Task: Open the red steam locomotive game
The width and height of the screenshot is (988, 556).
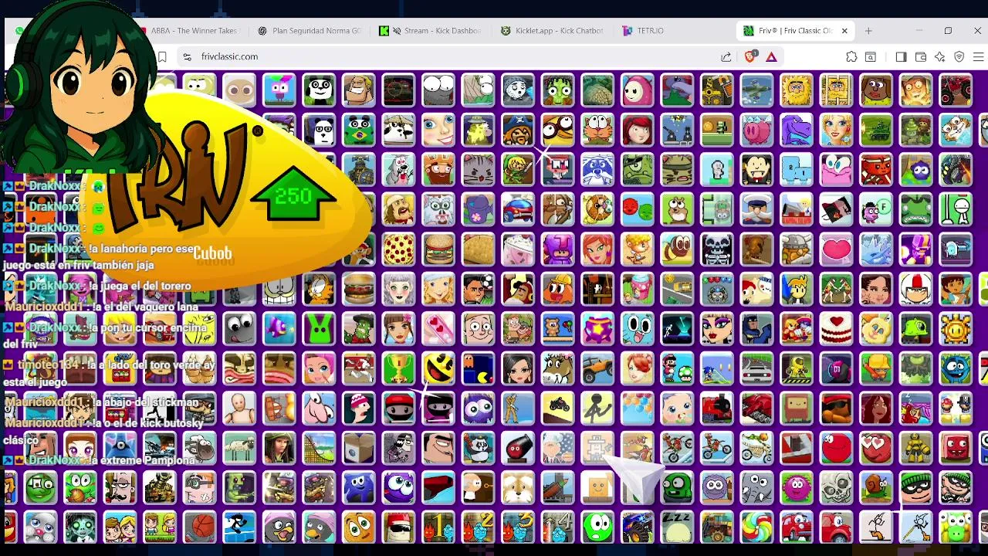Action: (x=716, y=408)
